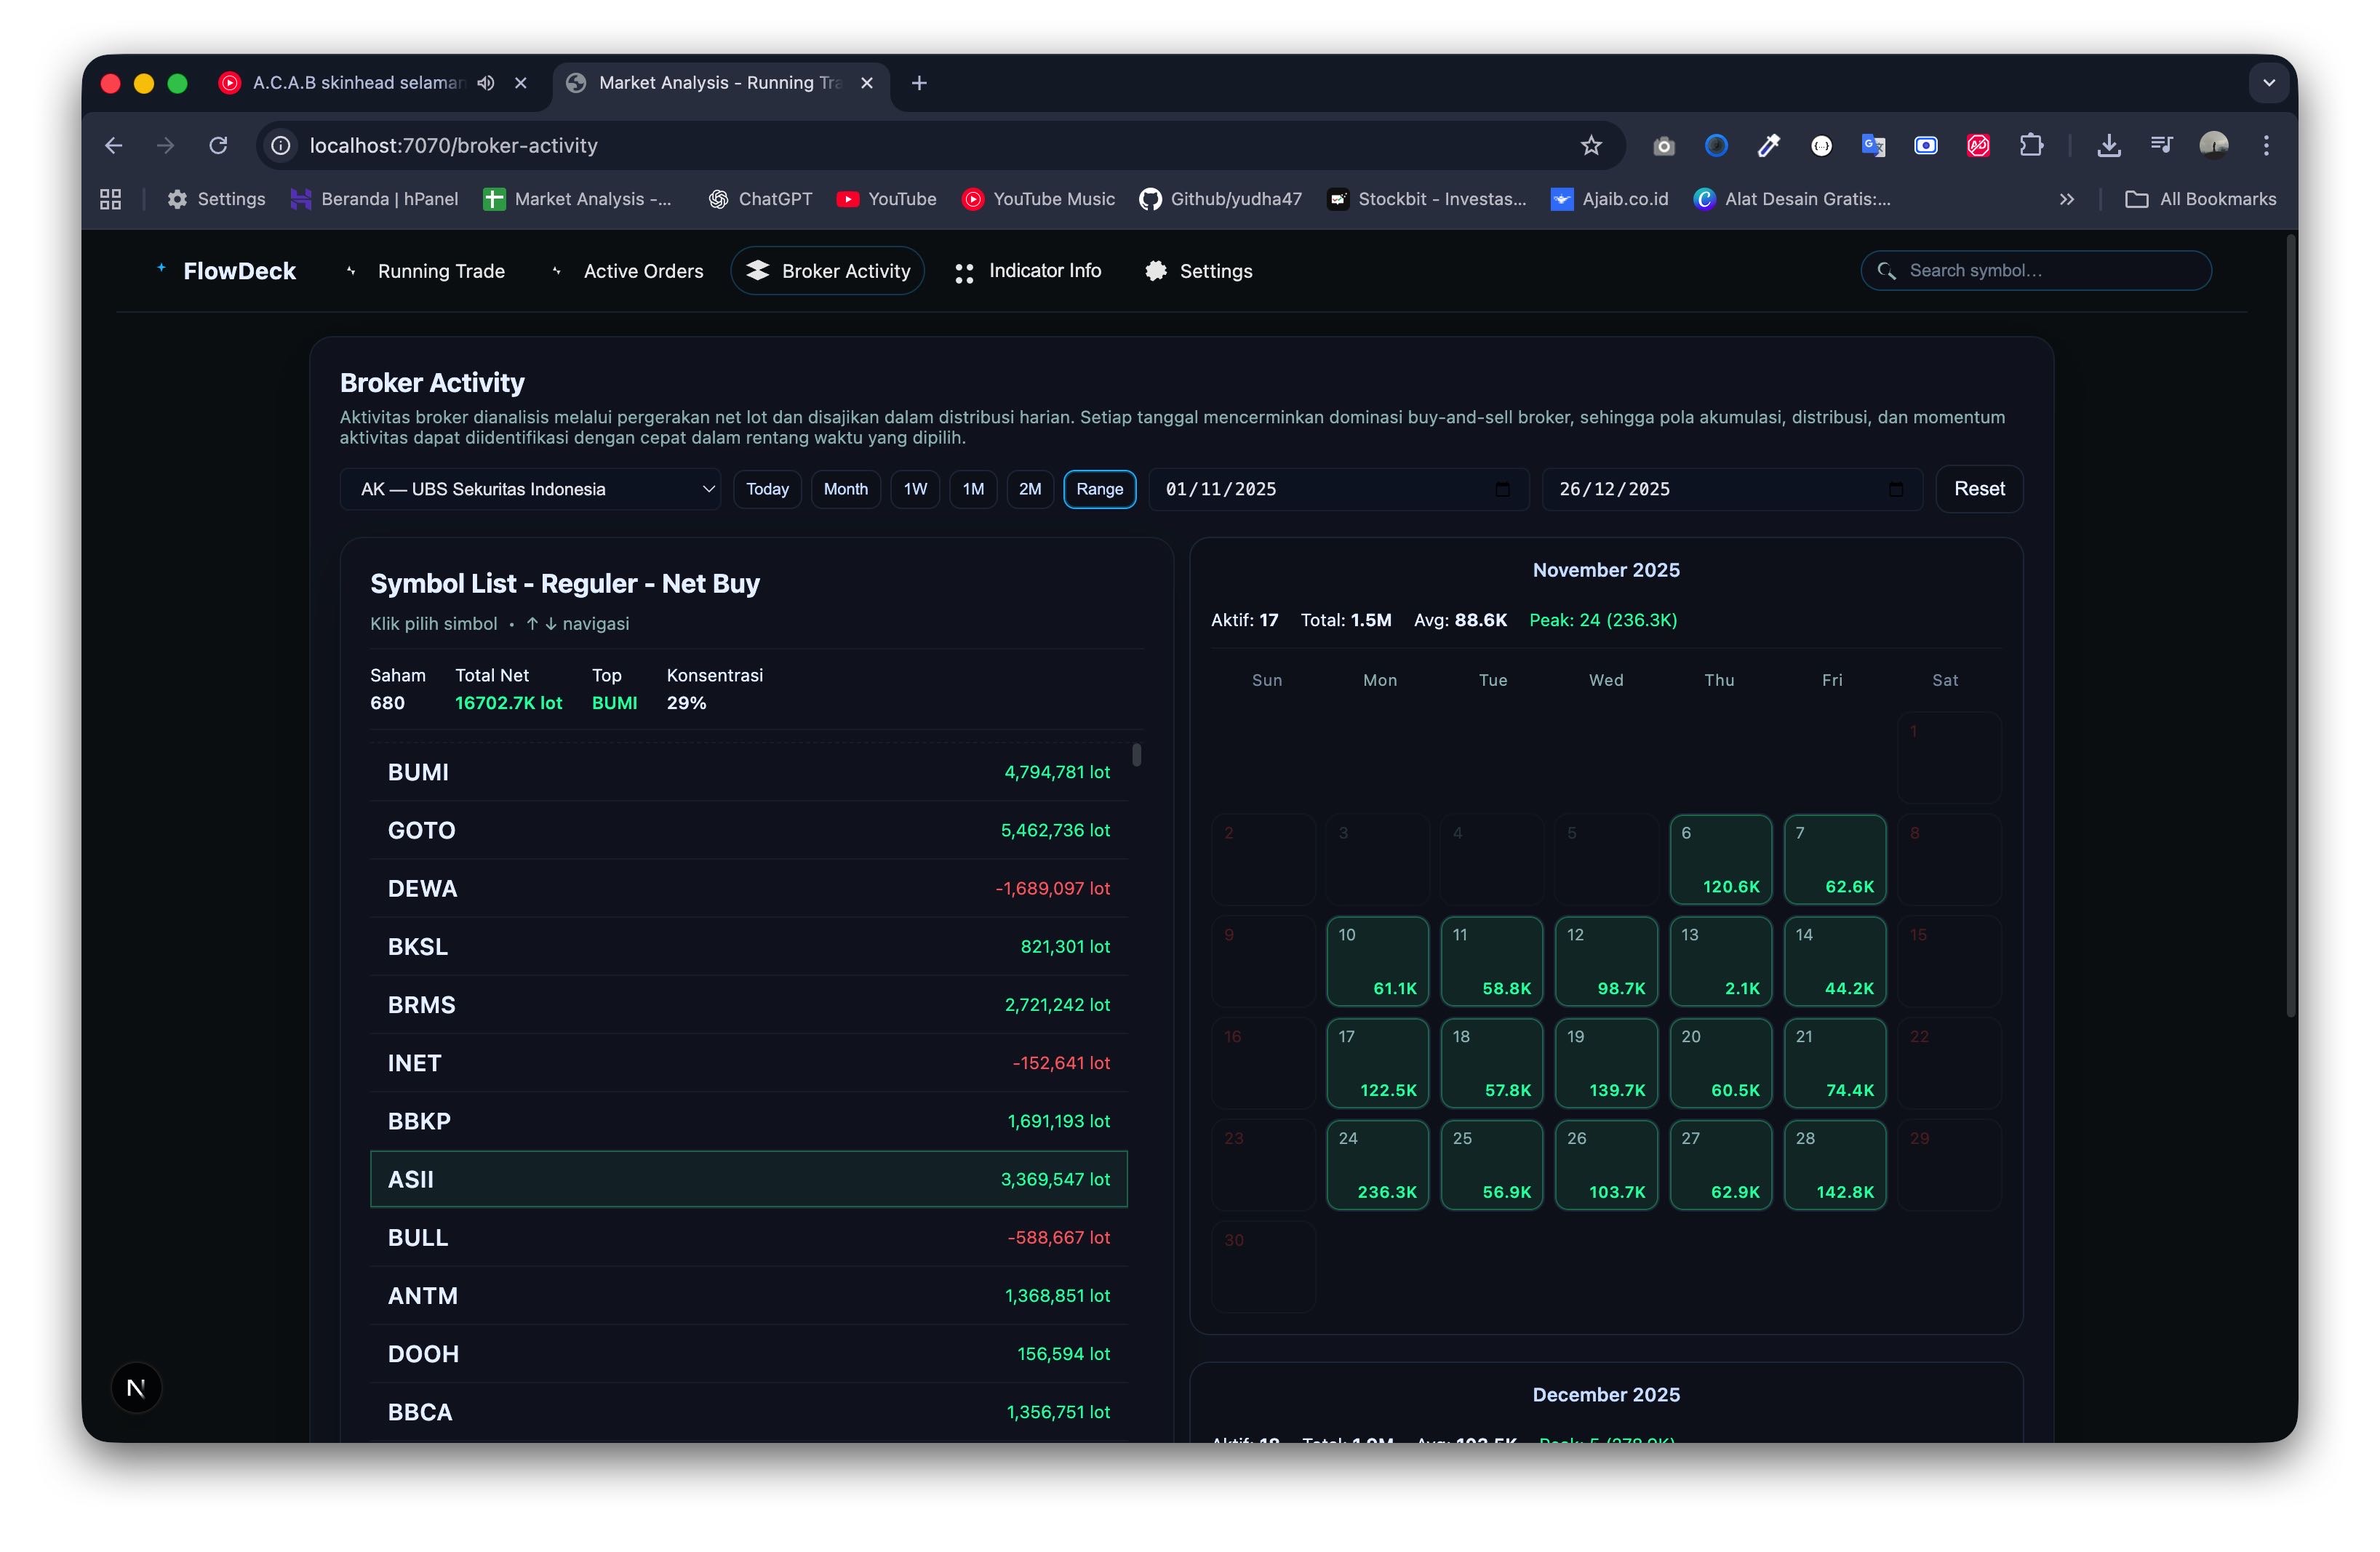Toggle the Today period filter
The height and width of the screenshot is (1552, 2380).
(767, 489)
